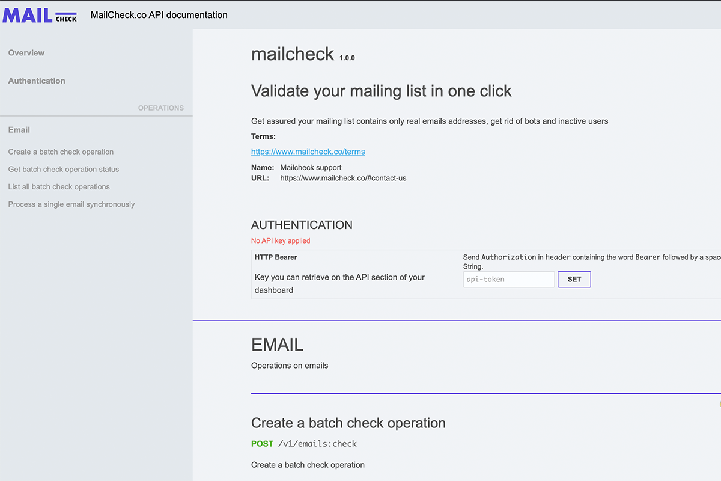The width and height of the screenshot is (721, 481).
Task: Follow the mailcheck.co/terms hyperlink
Action: [x=308, y=152]
